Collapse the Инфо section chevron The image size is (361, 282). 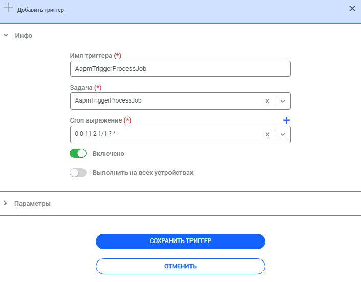6,35
